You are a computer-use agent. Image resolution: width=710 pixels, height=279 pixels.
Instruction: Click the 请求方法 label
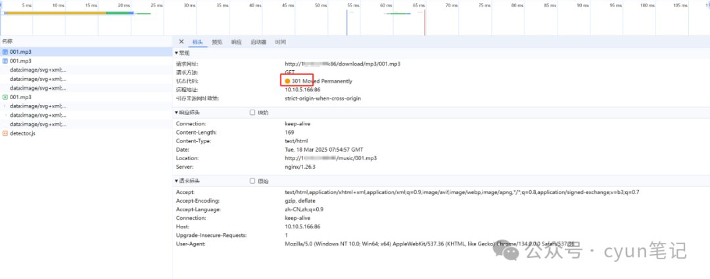(187, 72)
